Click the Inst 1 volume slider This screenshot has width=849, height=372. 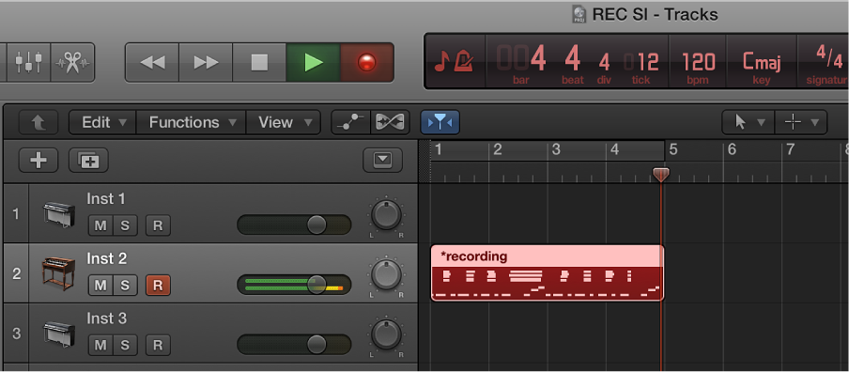point(294,225)
